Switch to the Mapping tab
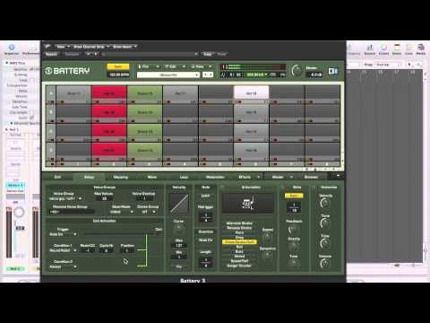 [x=121, y=177]
